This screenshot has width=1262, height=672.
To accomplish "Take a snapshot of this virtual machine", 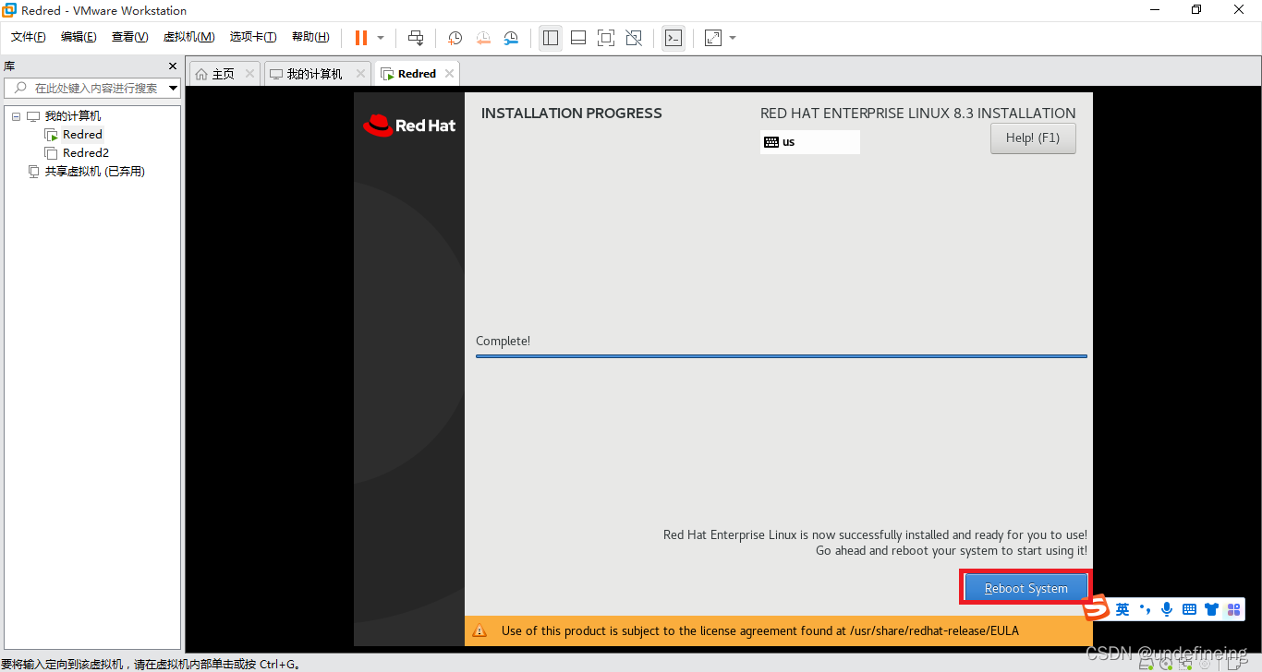I will pyautogui.click(x=455, y=38).
